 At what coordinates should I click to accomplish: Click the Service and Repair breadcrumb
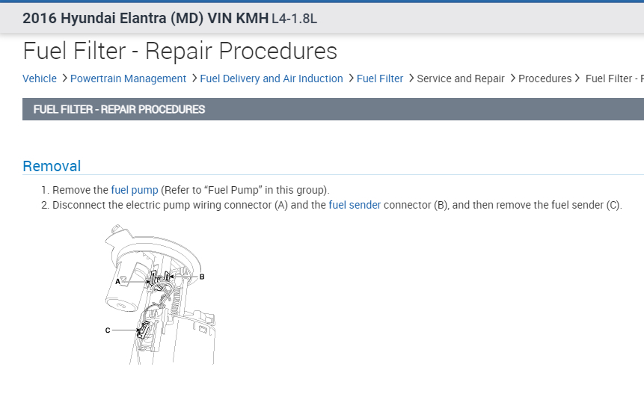(x=461, y=79)
